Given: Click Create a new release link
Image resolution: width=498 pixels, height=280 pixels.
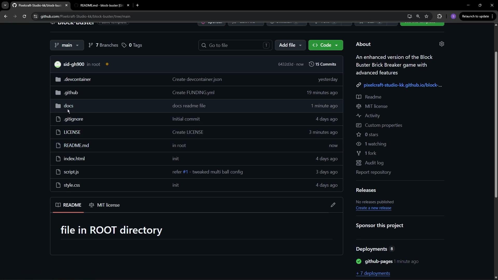Looking at the screenshot, I should pos(374,208).
